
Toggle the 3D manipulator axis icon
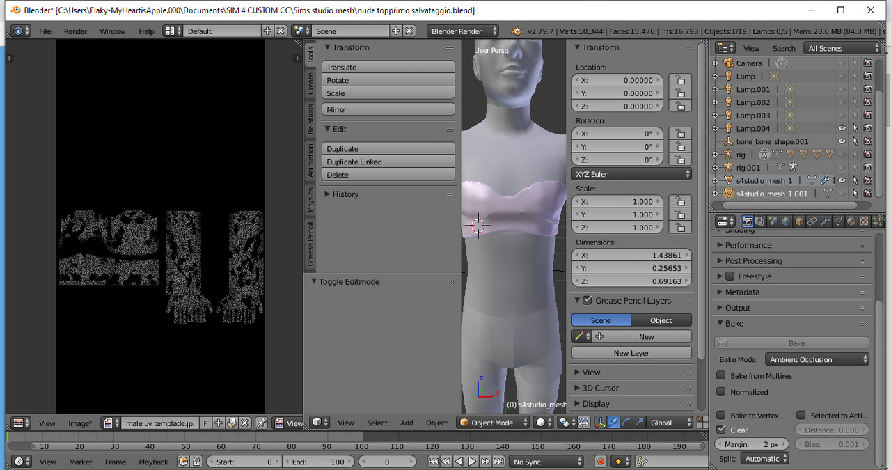[600, 423]
